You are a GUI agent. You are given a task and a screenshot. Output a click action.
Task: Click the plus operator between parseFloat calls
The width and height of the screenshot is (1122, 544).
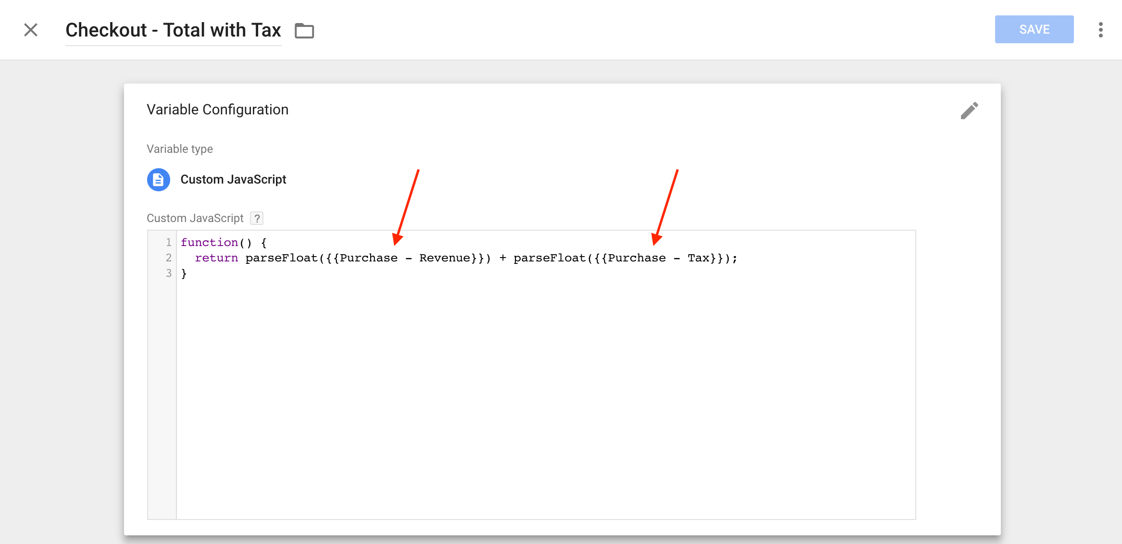point(503,258)
